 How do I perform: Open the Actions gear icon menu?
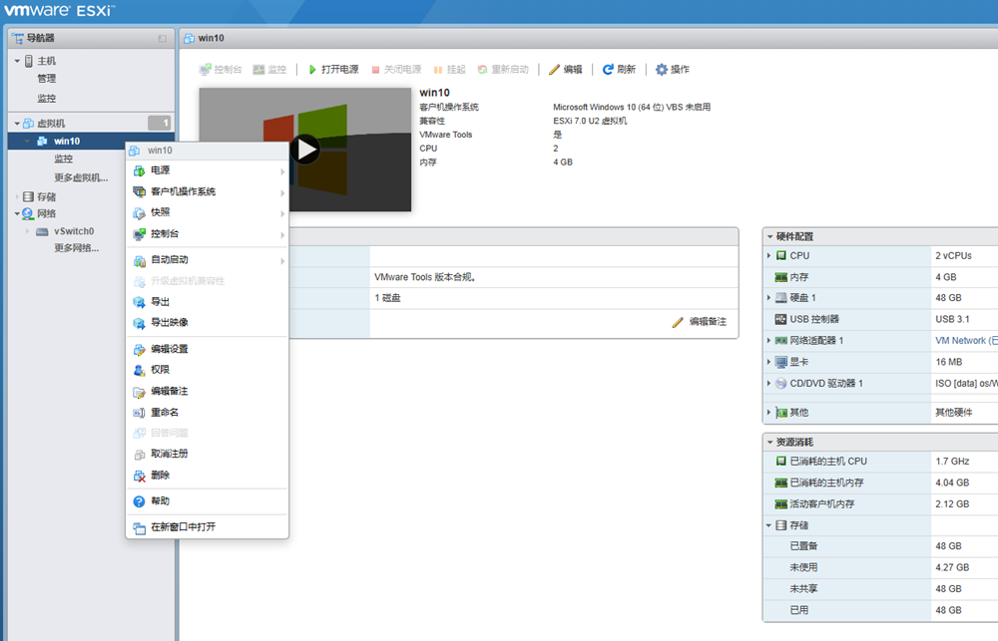tap(661, 70)
